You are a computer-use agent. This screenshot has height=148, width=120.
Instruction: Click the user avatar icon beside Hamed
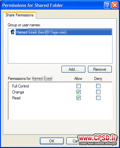point(13,32)
